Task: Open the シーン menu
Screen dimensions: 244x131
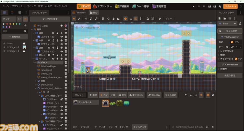Action: (6, 6)
